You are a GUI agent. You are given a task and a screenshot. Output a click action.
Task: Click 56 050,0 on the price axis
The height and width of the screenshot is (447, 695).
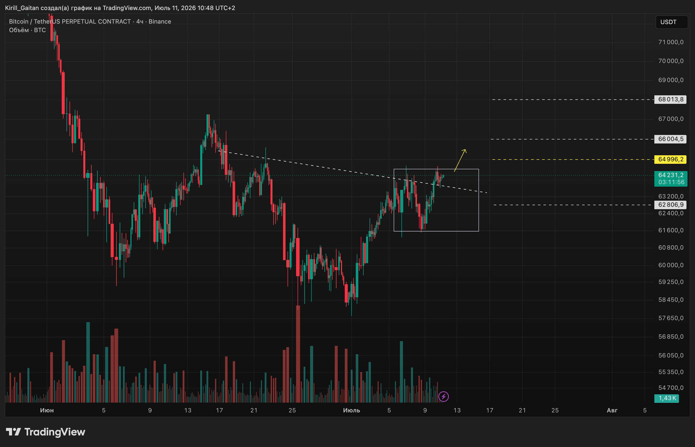671,356
